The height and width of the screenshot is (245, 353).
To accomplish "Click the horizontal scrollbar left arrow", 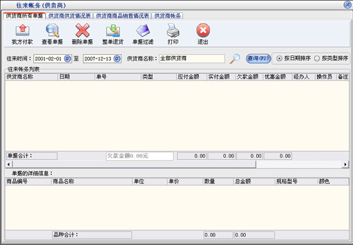I will pos(8,165).
